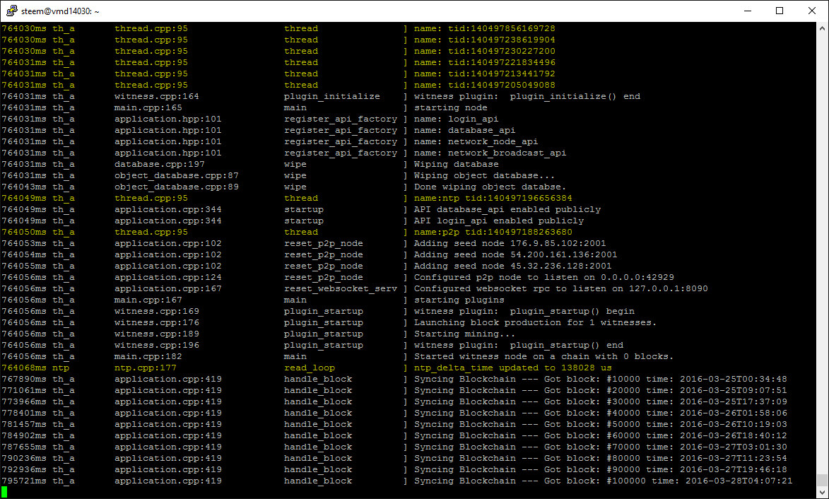
Task: Click text 'name:ntp tid:140497196656384'
Action: [493, 198]
